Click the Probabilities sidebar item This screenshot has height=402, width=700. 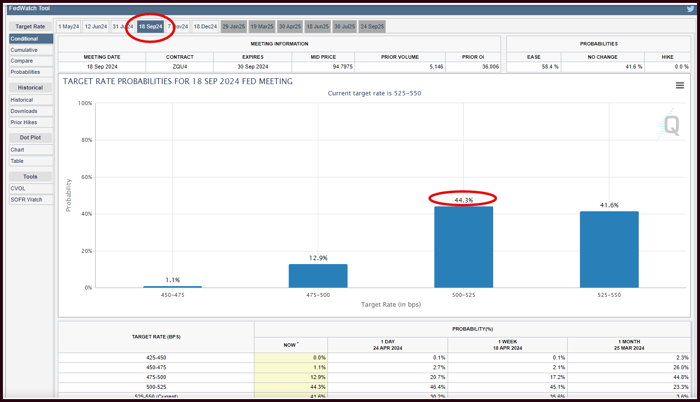coord(31,72)
